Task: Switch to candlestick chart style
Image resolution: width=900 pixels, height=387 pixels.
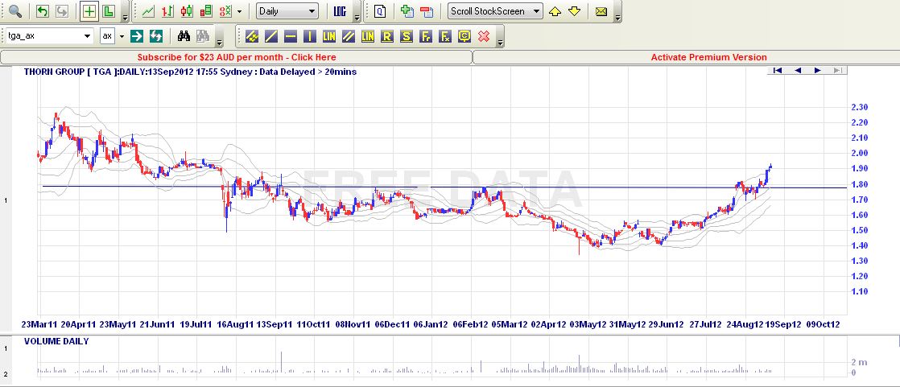Action: (x=187, y=10)
